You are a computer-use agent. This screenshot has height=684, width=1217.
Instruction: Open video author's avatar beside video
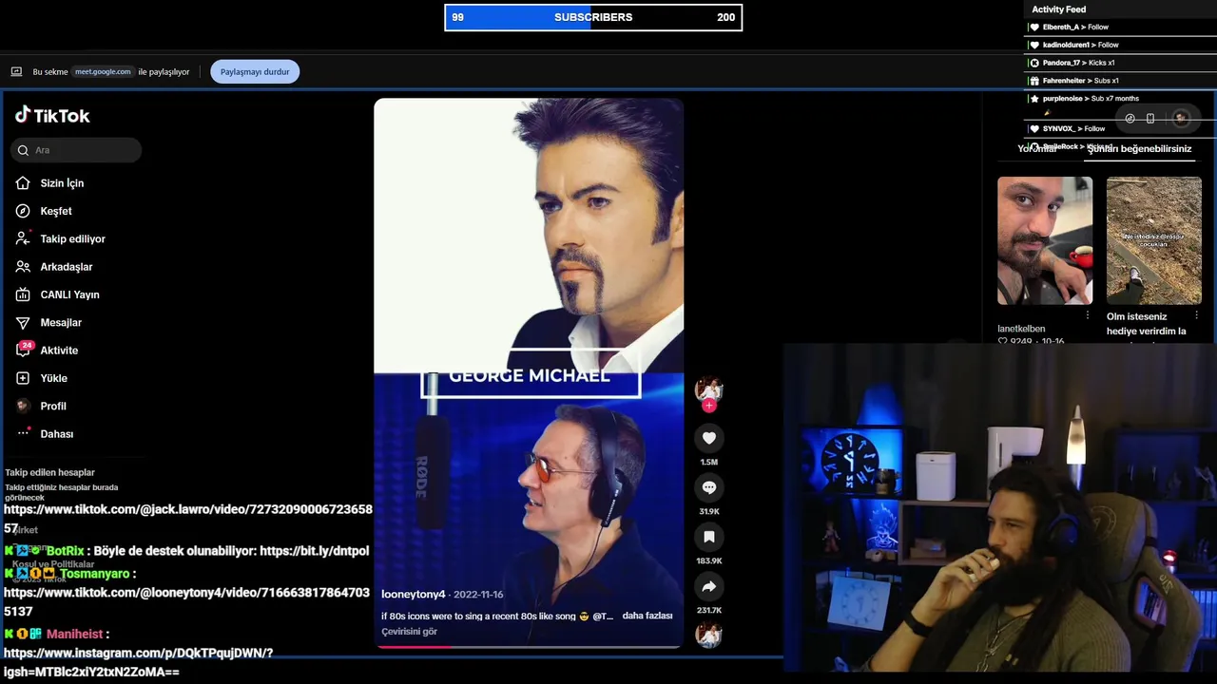coord(708,389)
